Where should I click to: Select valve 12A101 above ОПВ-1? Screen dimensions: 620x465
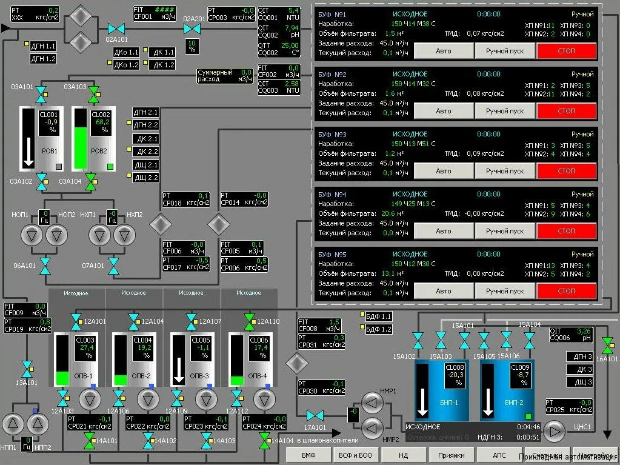coord(76,322)
